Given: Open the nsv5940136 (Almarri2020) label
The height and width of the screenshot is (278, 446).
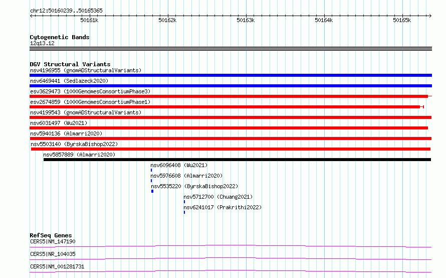Looking at the screenshot, I should pos(66,133).
